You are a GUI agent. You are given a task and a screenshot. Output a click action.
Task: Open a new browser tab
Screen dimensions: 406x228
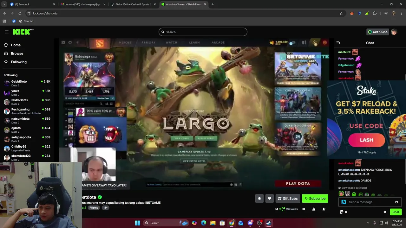(x=213, y=4)
